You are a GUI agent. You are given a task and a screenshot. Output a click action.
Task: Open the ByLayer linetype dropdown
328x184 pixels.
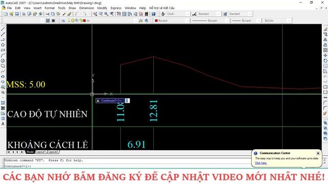coord(210,20)
